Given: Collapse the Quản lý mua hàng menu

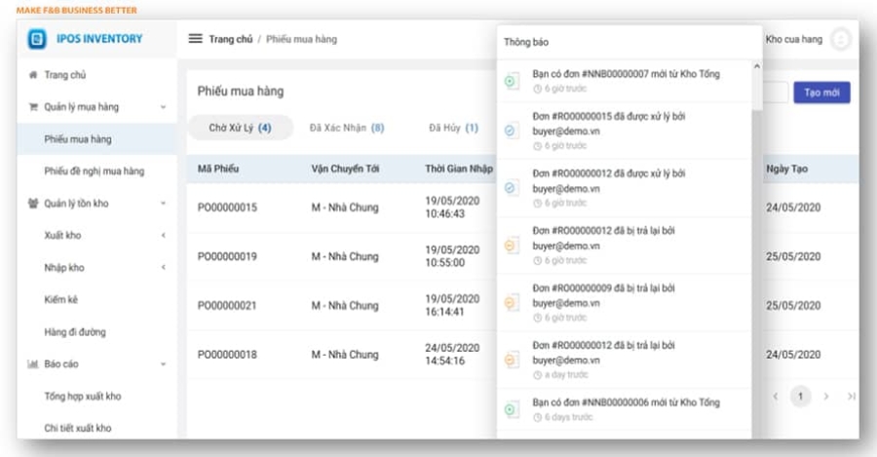Looking at the screenshot, I should [x=164, y=107].
